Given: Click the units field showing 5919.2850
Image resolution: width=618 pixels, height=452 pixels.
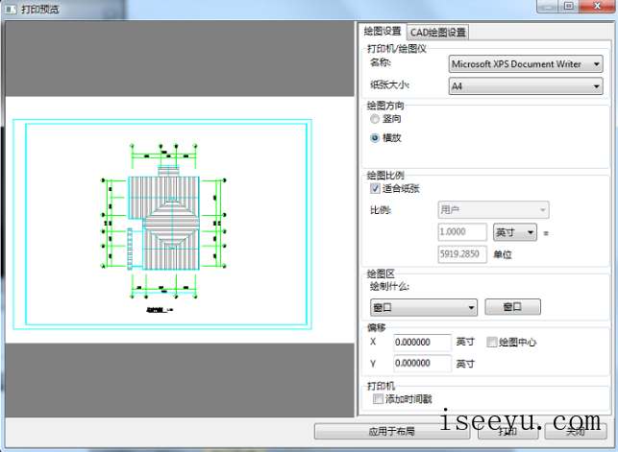Looking at the screenshot, I should (x=462, y=254).
